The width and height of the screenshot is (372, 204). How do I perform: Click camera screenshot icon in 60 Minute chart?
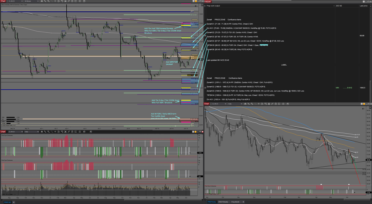80,2
